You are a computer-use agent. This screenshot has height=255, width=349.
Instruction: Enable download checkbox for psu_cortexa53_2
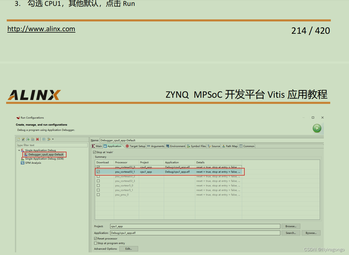(98, 176)
